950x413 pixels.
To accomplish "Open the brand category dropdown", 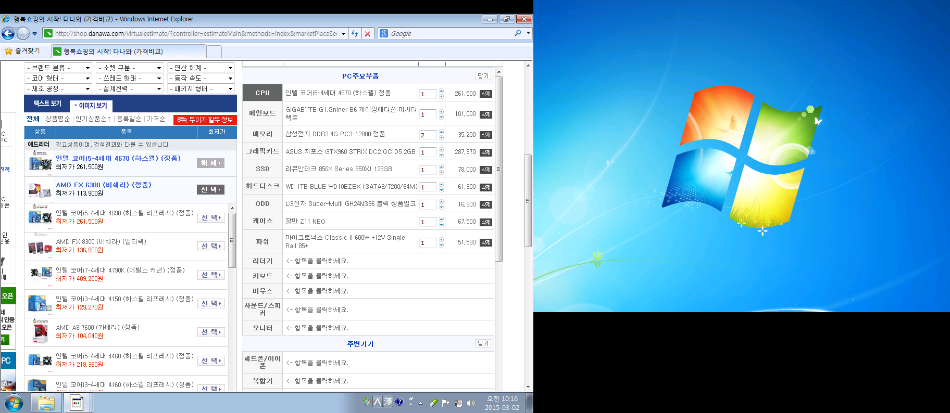I will (x=58, y=68).
